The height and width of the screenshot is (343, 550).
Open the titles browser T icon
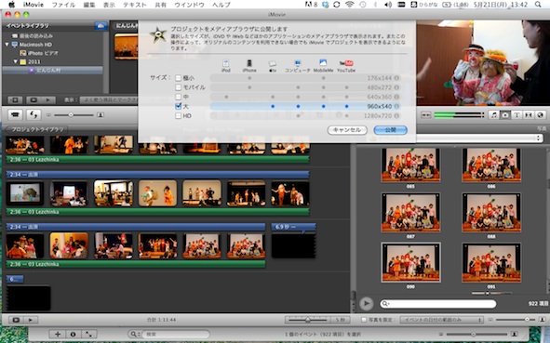tap(516, 115)
